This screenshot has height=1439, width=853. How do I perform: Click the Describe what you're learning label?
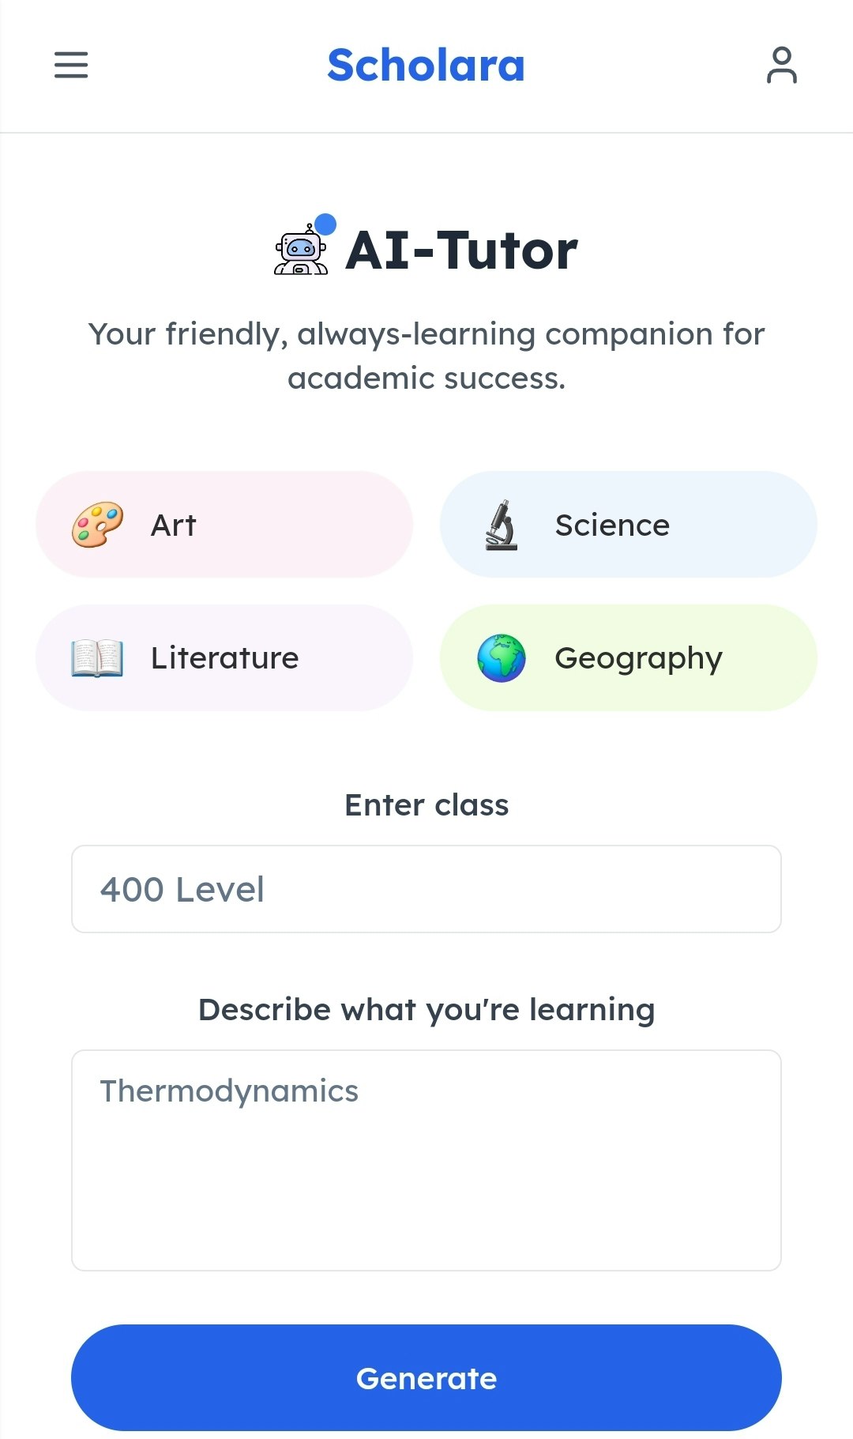pyautogui.click(x=426, y=1010)
